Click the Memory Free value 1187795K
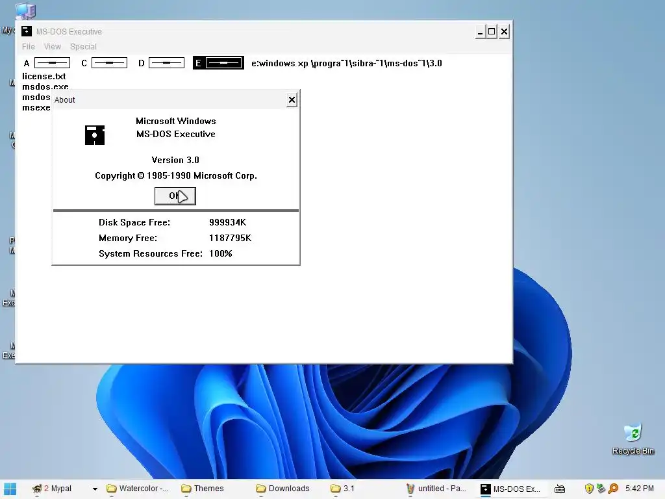This screenshot has width=665, height=499. [x=230, y=238]
